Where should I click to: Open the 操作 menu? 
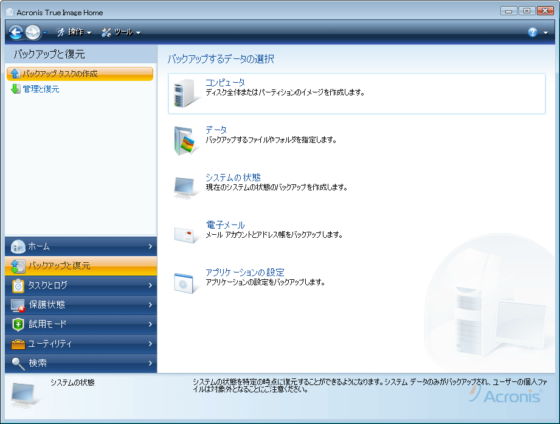click(x=80, y=32)
